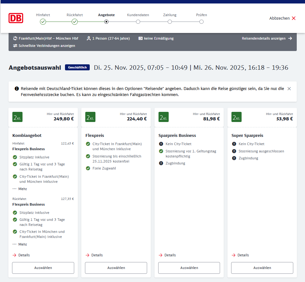Click the Hinfahrt step label
The width and height of the screenshot is (305, 282).
(43, 15)
